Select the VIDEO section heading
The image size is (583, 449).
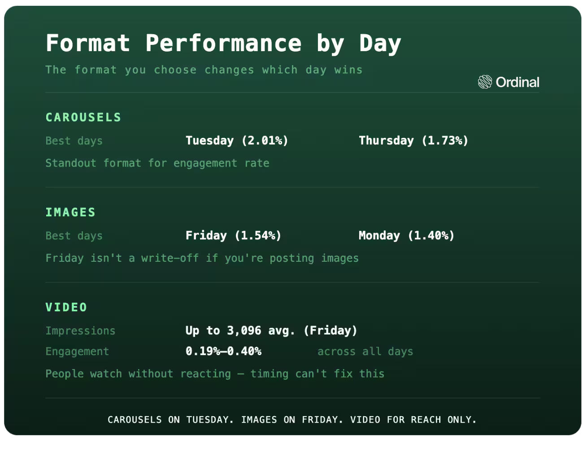coord(66,307)
